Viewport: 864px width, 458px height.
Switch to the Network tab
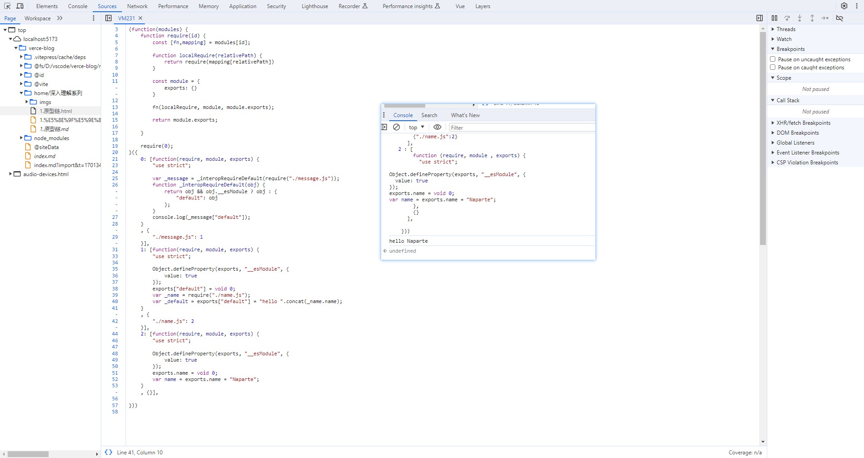[137, 6]
